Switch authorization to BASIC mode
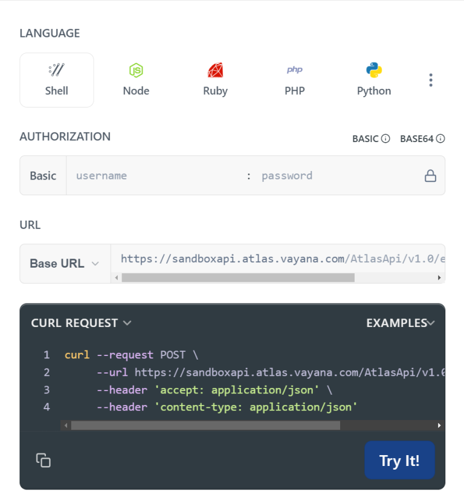Viewport: 464px width, 498px height. 366,138
